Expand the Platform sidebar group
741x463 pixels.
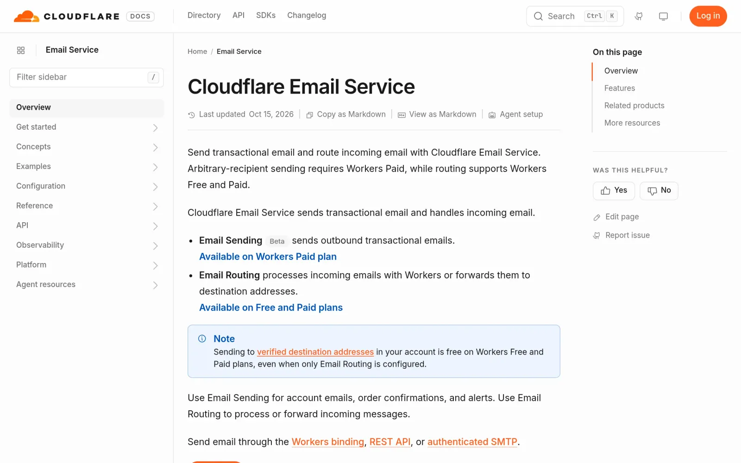pyautogui.click(x=87, y=265)
